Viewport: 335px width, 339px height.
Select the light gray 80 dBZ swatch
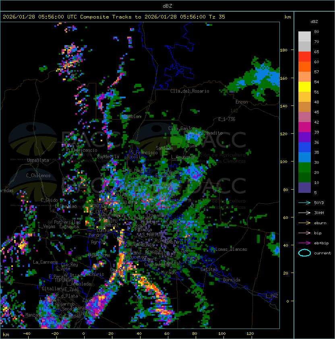304,36
